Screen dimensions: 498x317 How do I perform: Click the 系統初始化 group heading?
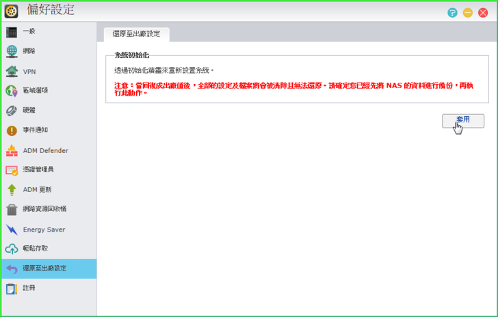[132, 55]
